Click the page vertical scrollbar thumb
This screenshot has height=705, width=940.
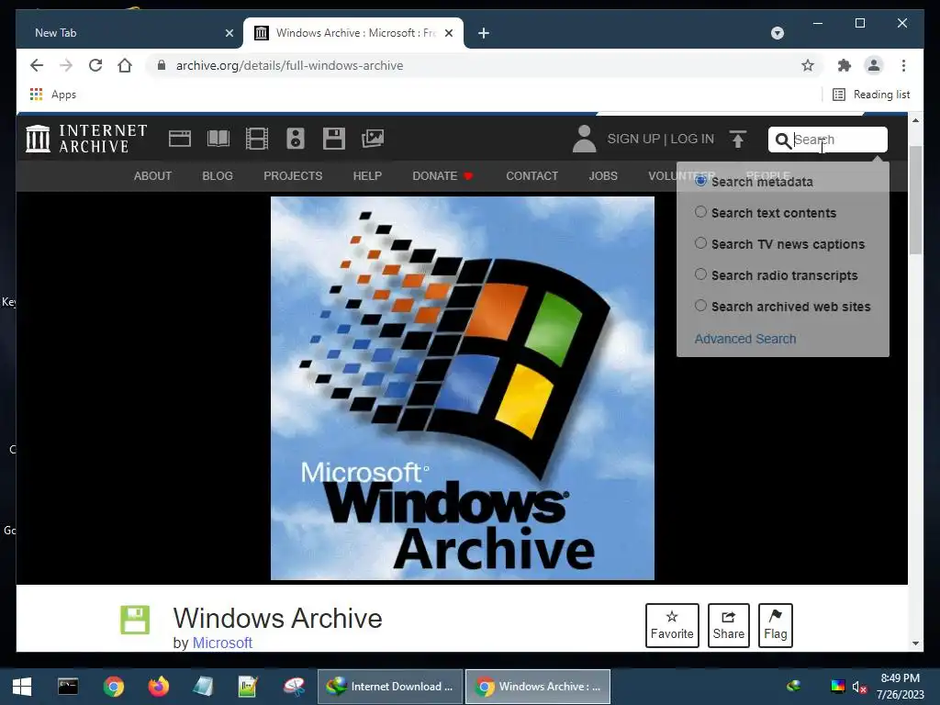[x=915, y=199]
